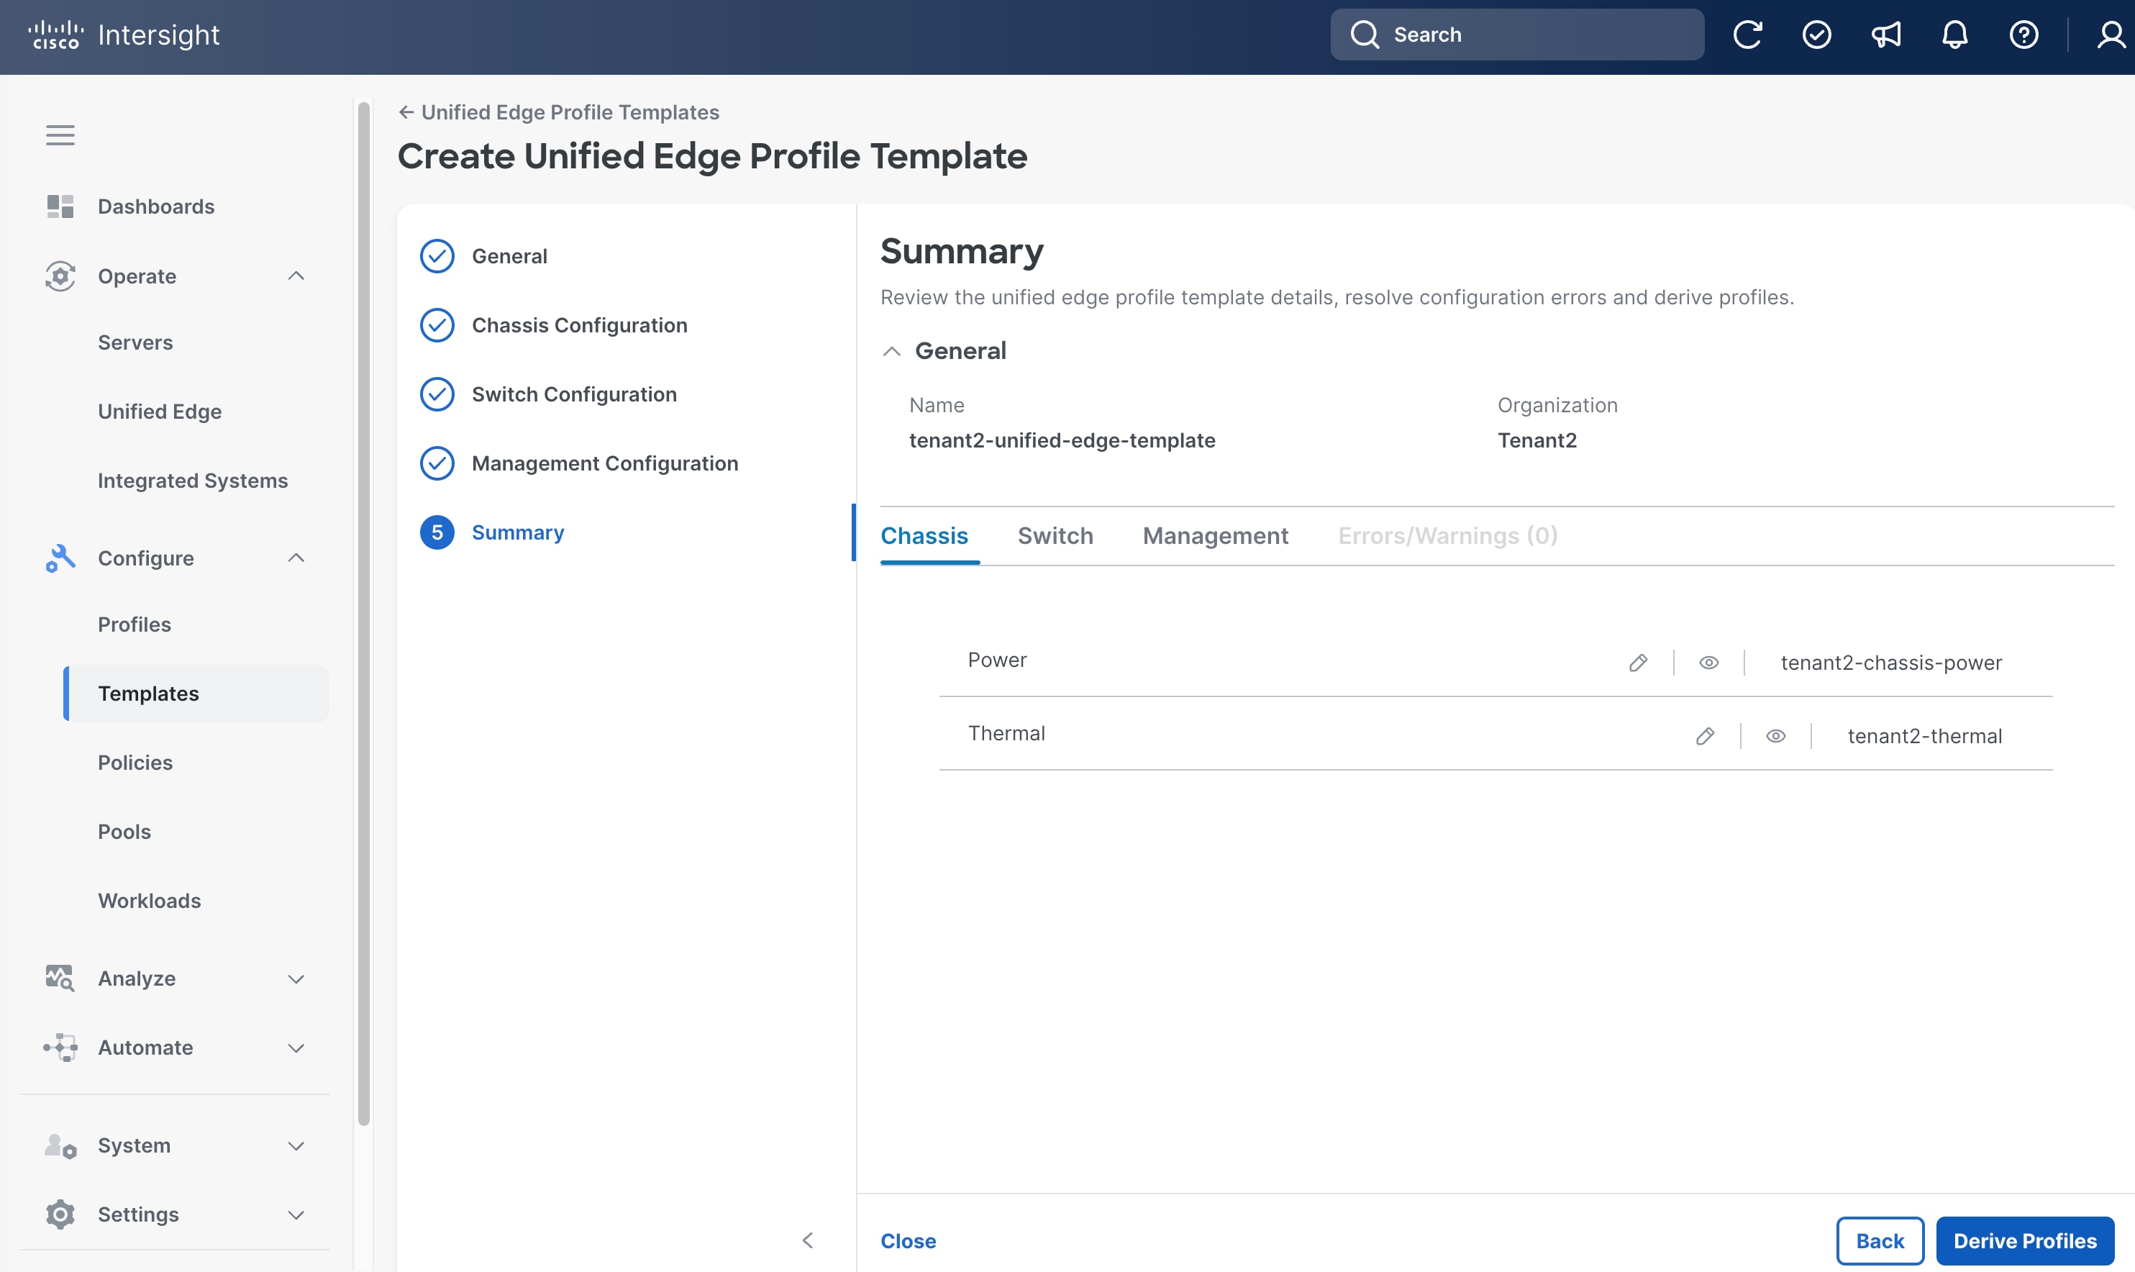Switch to the Switch tab

point(1055,536)
